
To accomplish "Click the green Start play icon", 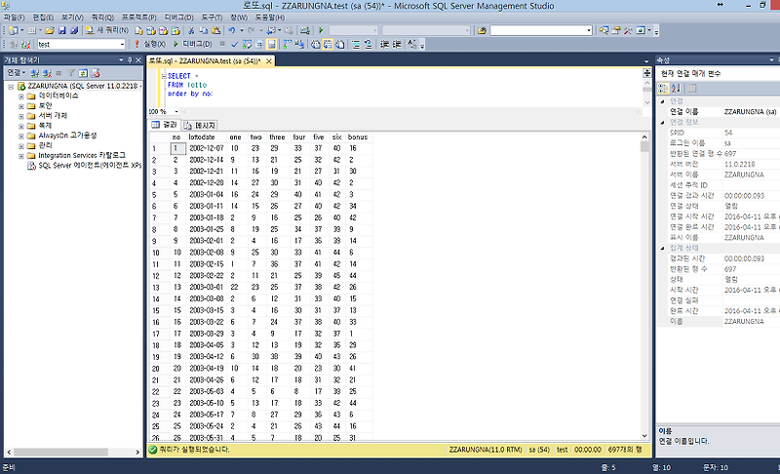I will point(321,30).
